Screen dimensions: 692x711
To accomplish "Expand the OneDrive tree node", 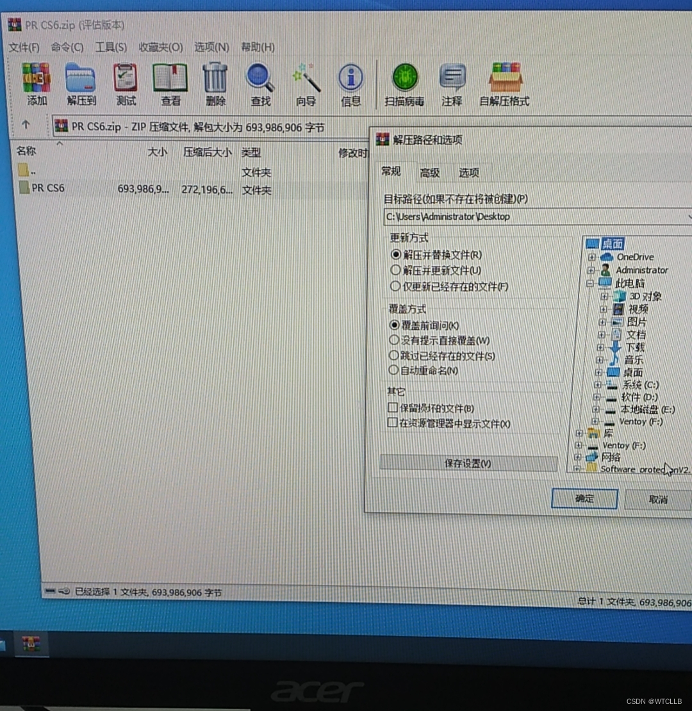I will (x=592, y=257).
